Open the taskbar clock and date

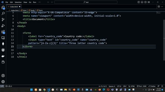159,90
